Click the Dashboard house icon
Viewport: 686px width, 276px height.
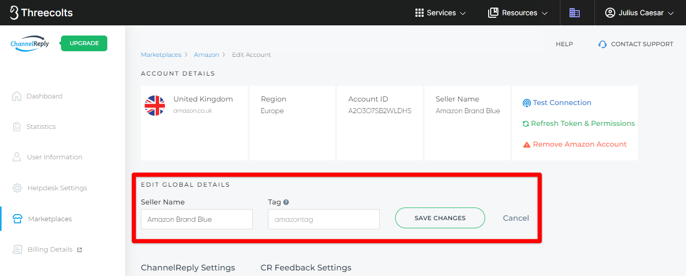tap(17, 96)
